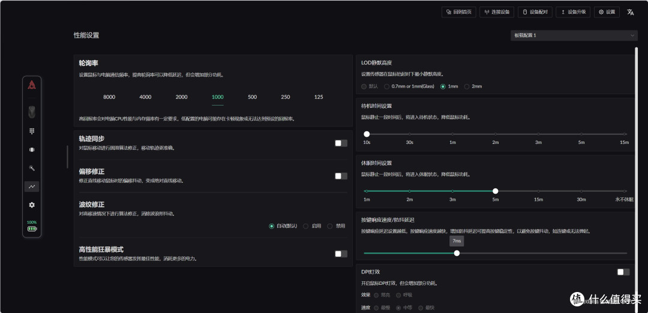Select the performance line-chart icon in sidebar
The image size is (648, 313).
32,186
